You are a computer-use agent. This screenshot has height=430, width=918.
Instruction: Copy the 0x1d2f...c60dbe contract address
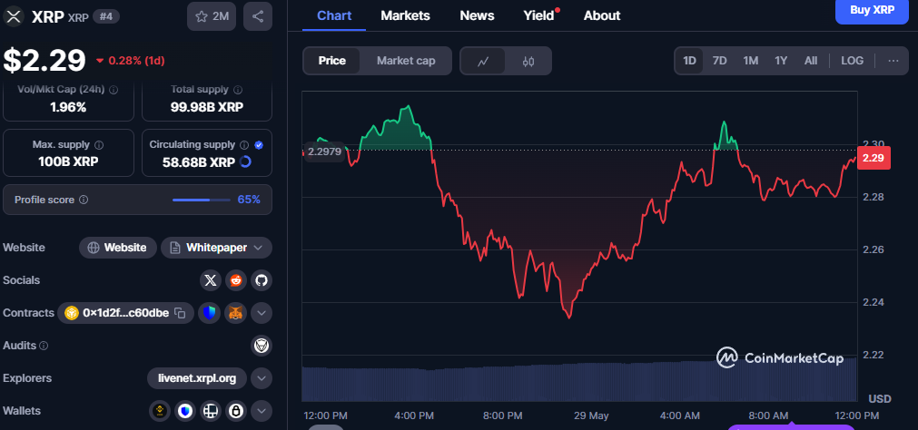[x=181, y=314]
